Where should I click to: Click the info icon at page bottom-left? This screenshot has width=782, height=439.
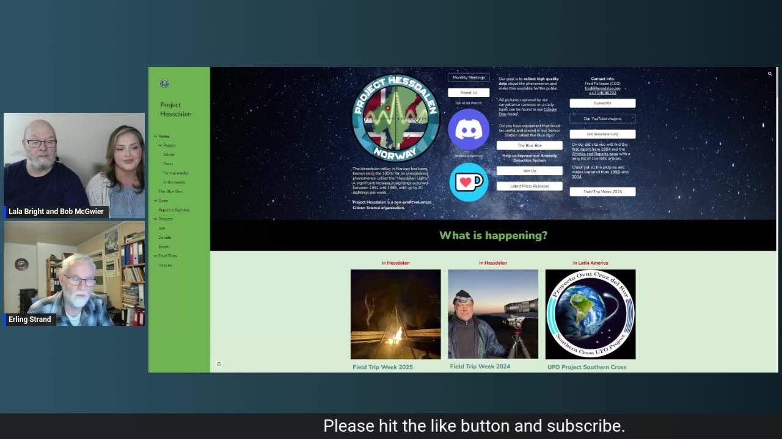(219, 364)
